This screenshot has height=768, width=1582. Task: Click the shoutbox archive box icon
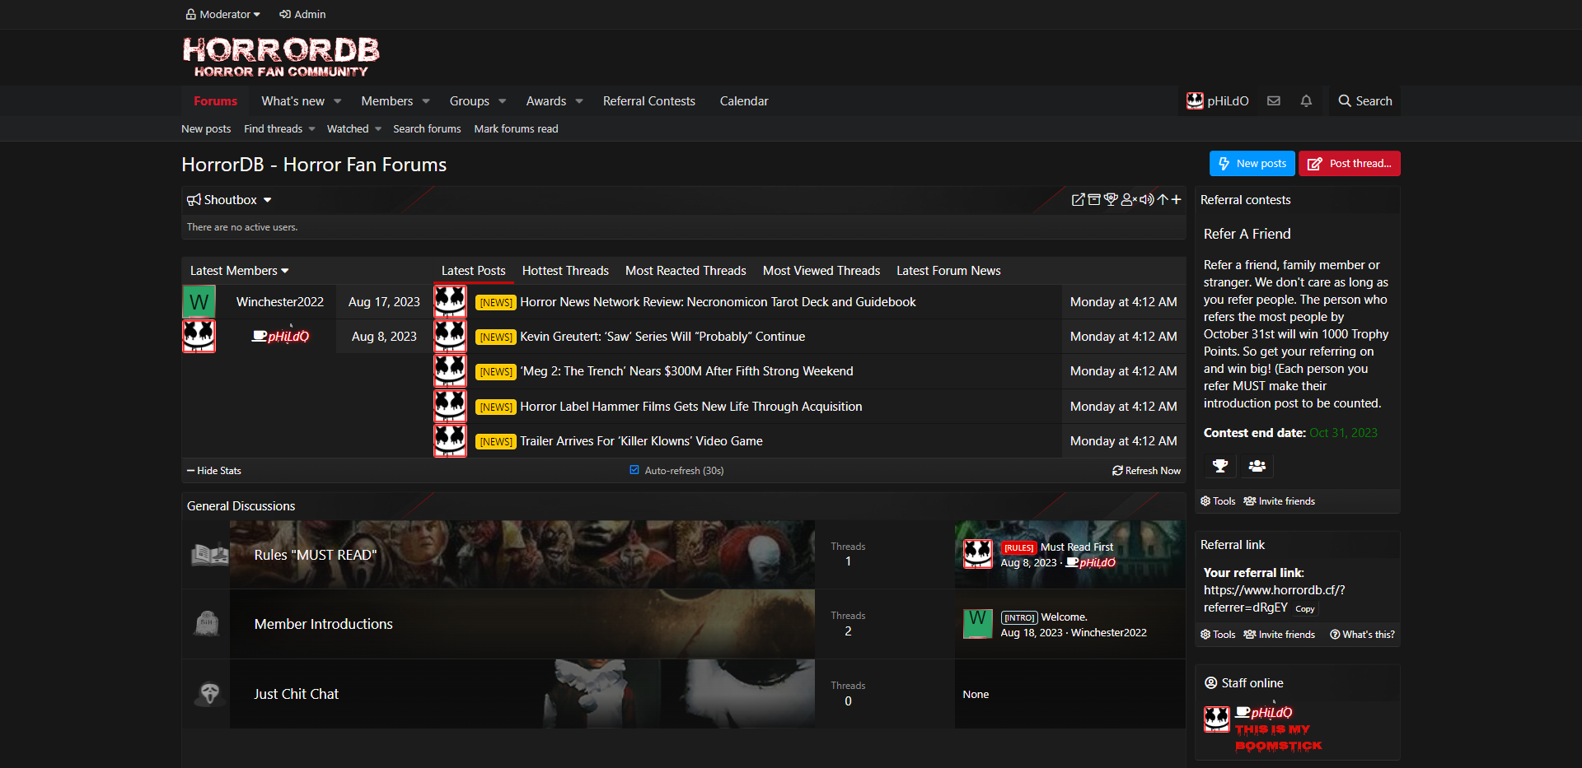coord(1094,200)
